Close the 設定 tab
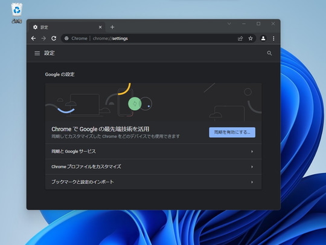The image size is (326, 245). pyautogui.click(x=100, y=27)
